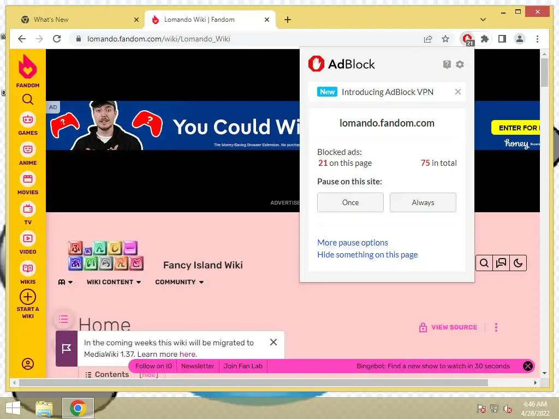559x419 pixels.
Task: Open the Fandom sidebar search icon
Action: coord(28,99)
